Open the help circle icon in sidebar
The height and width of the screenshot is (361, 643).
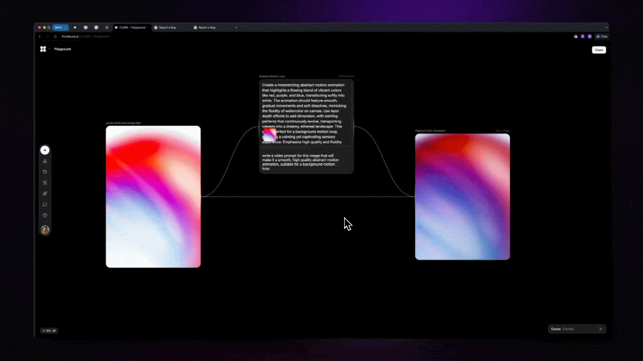45,216
